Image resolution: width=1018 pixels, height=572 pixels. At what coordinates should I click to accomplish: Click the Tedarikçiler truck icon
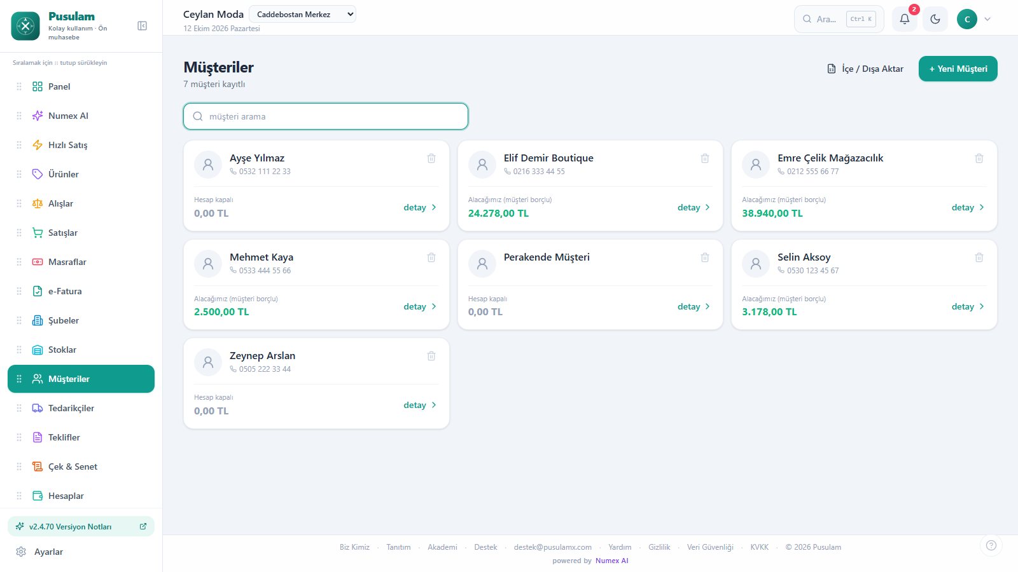pyautogui.click(x=38, y=408)
